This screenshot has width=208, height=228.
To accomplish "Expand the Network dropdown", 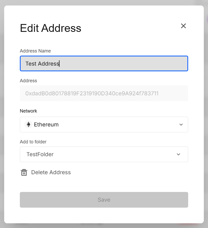I will tap(181, 125).
